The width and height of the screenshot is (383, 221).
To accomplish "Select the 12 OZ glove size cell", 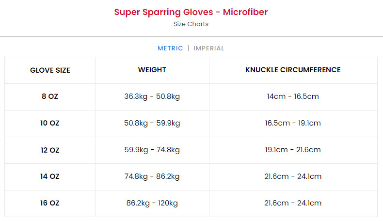I will (50, 150).
